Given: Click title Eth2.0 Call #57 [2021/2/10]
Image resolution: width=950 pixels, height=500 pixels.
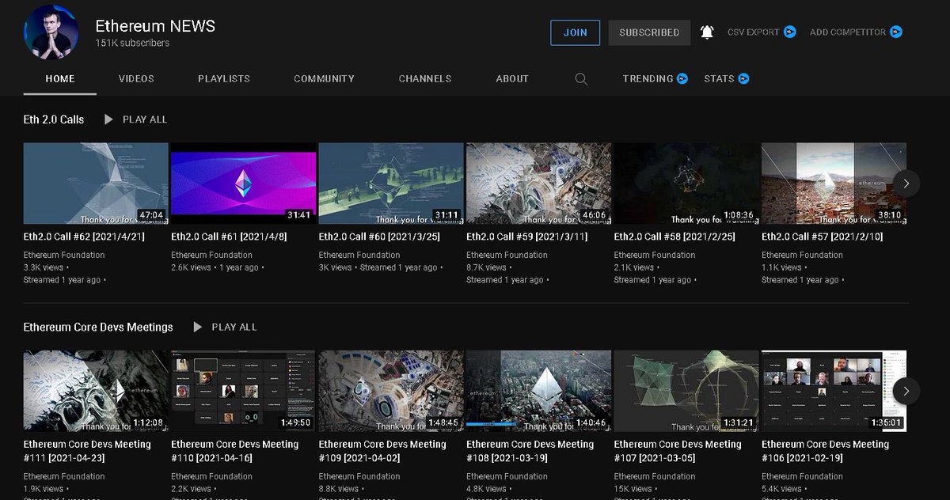Looking at the screenshot, I should 823,237.
